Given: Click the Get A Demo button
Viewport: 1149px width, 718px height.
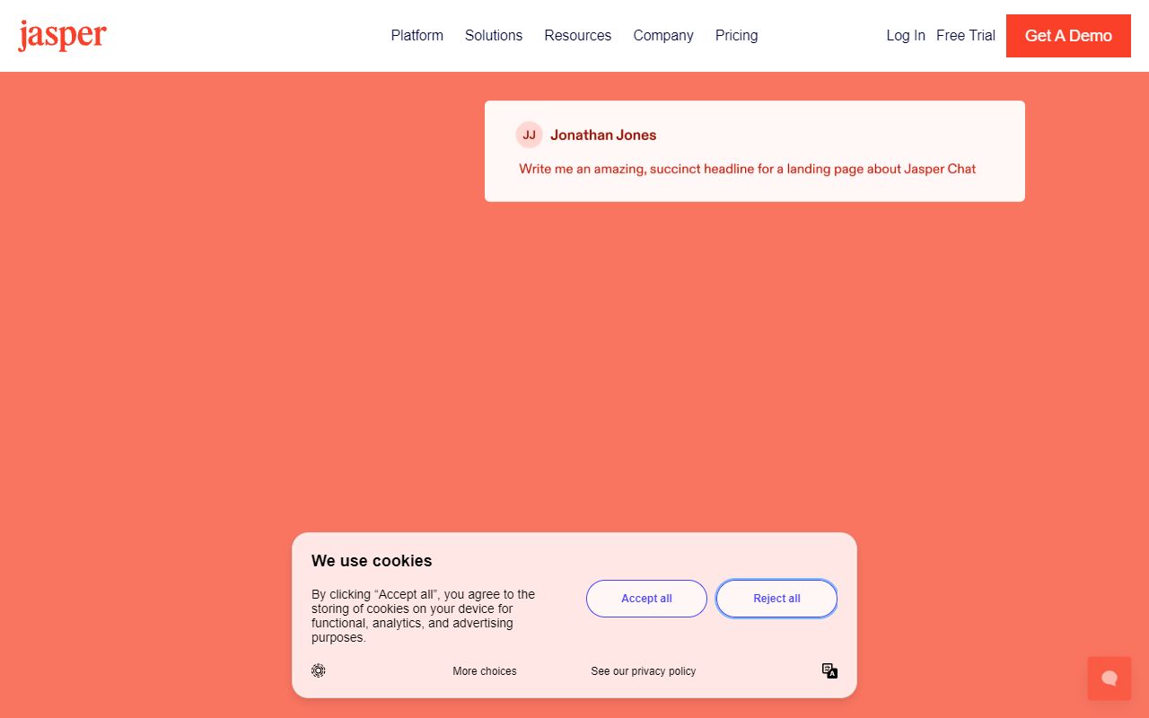Looking at the screenshot, I should (x=1068, y=36).
